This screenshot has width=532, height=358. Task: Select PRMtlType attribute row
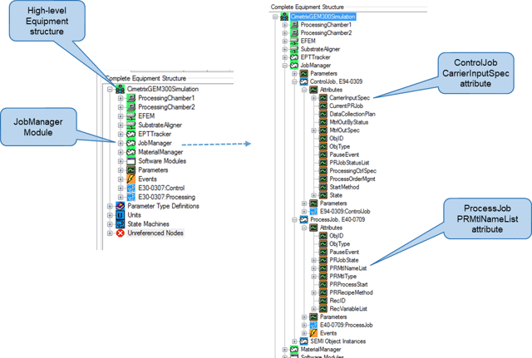point(343,277)
